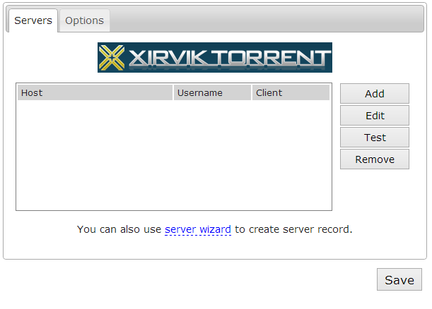Select the Client column header

(x=290, y=92)
